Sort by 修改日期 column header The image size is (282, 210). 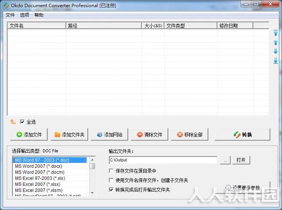coord(235,26)
